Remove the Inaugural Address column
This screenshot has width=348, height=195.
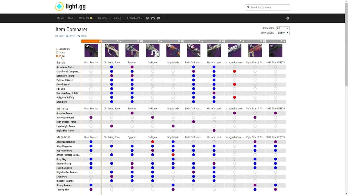(243, 41)
